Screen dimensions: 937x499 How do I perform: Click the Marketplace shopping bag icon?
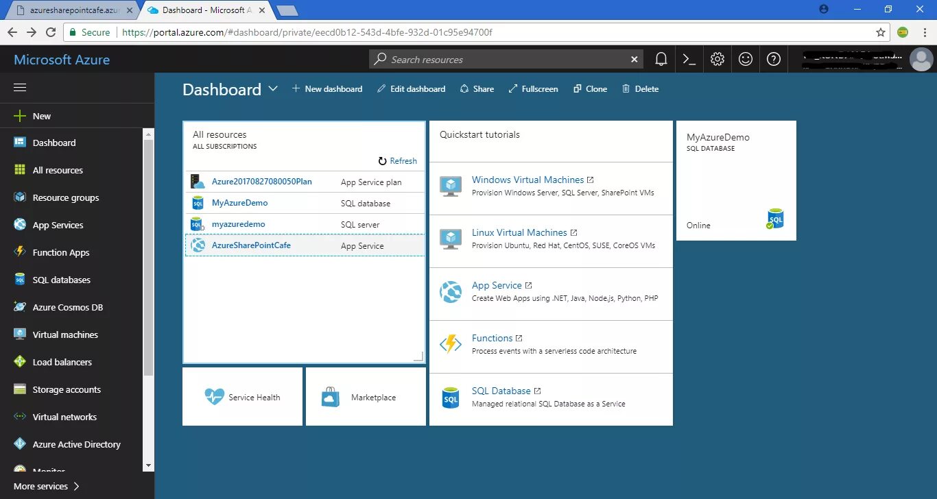coord(331,397)
